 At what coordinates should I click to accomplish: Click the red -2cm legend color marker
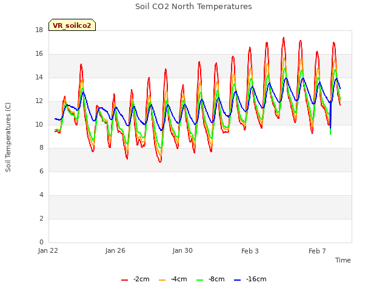pos(124,280)
